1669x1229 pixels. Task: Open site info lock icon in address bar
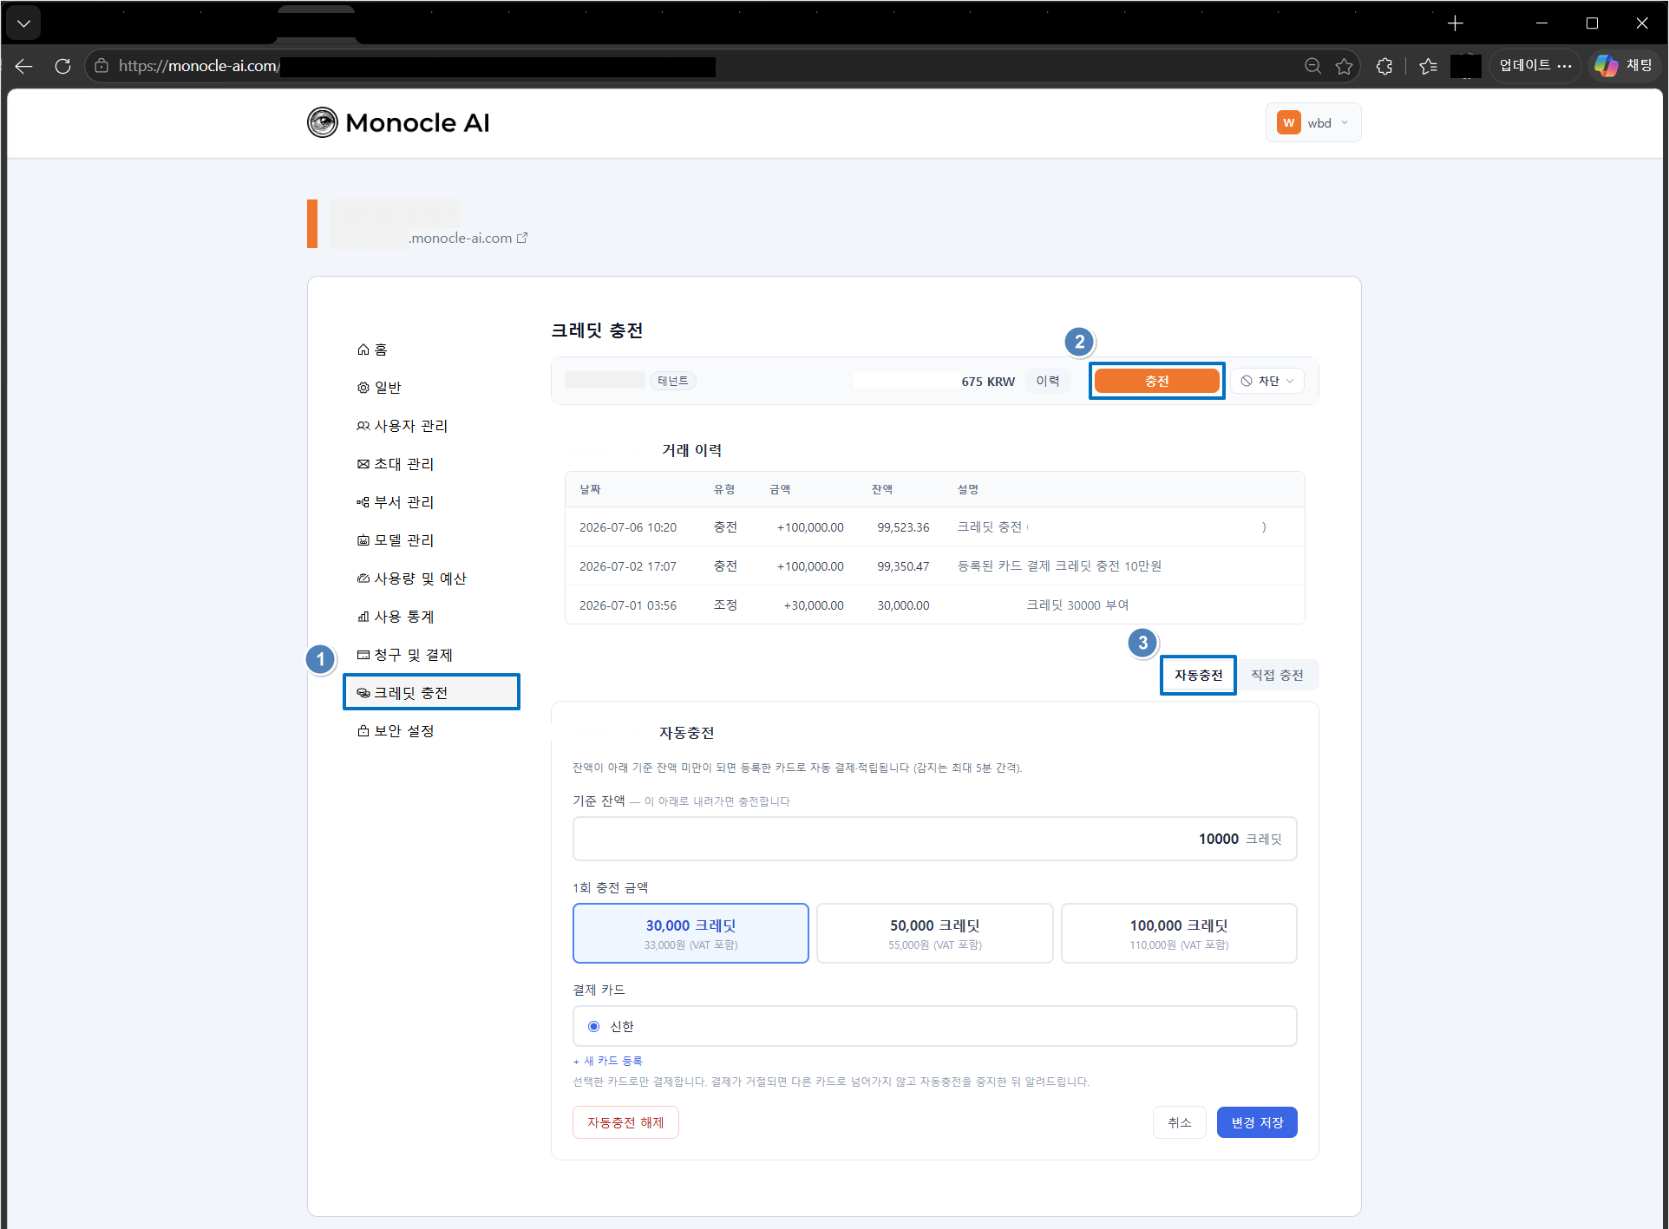pyautogui.click(x=101, y=66)
